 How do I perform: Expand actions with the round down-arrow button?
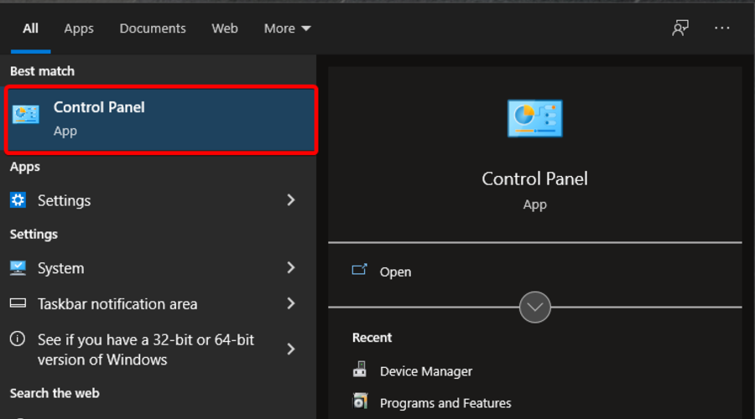pos(534,307)
